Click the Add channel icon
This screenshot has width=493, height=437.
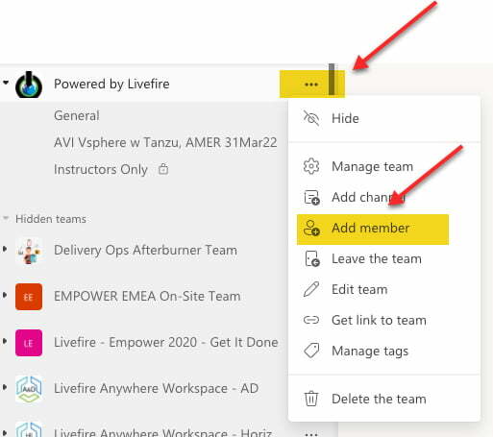coord(311,197)
